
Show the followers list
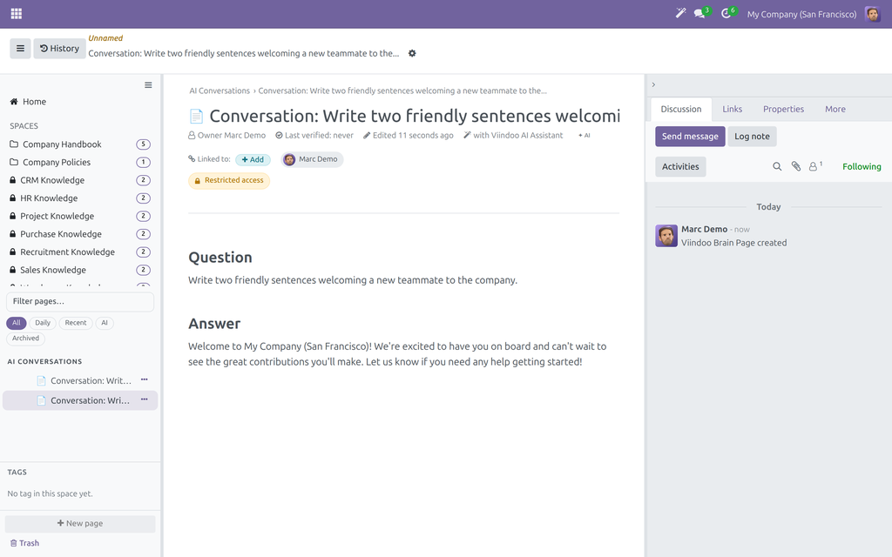pos(815,166)
